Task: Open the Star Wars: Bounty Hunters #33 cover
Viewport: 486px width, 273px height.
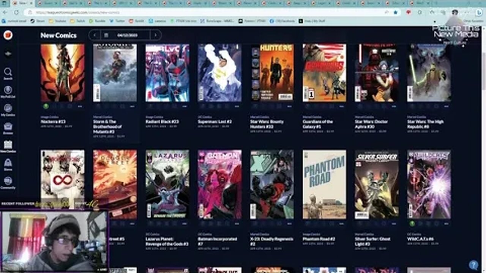Action: tap(272, 73)
